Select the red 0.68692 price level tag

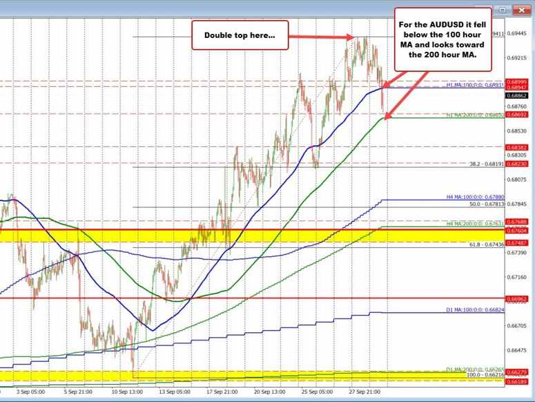pyautogui.click(x=517, y=115)
